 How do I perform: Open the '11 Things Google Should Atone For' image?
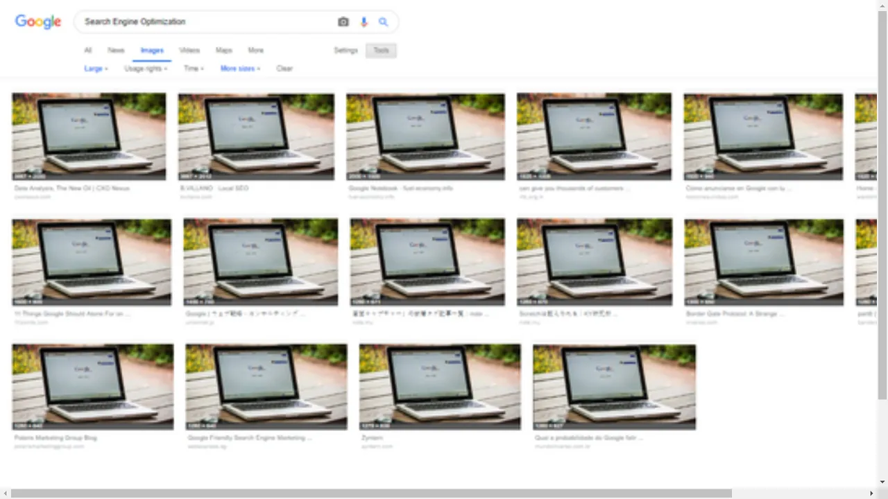[x=92, y=262]
